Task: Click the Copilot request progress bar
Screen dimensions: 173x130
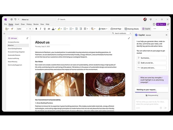Action: click(x=152, y=92)
